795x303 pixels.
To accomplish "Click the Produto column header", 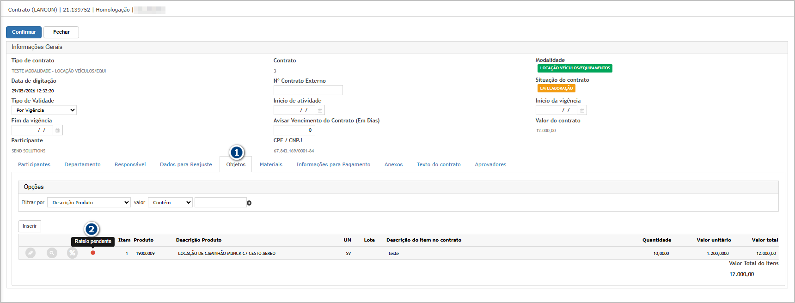I will coord(144,240).
